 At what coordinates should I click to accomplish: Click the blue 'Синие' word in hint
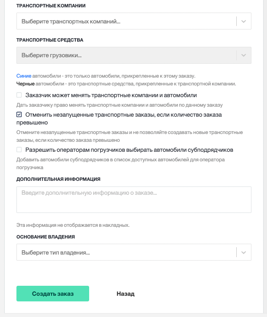pyautogui.click(x=24, y=76)
